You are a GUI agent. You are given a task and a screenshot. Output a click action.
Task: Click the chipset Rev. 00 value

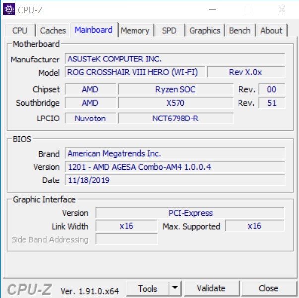(272, 89)
